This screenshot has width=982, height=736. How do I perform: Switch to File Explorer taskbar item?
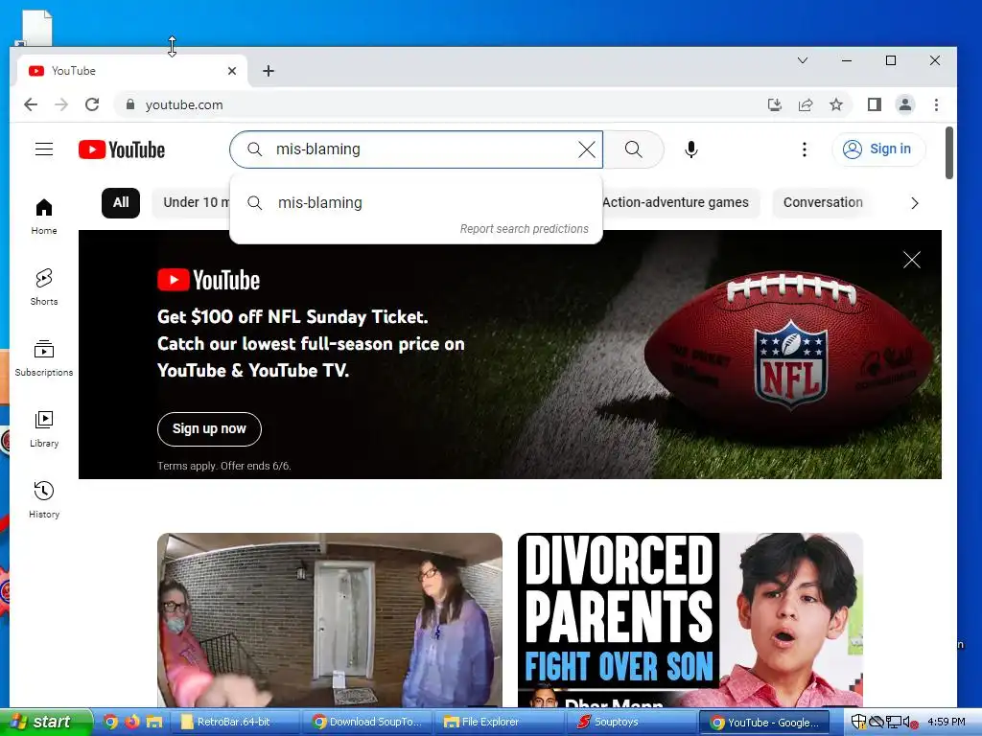(501, 722)
